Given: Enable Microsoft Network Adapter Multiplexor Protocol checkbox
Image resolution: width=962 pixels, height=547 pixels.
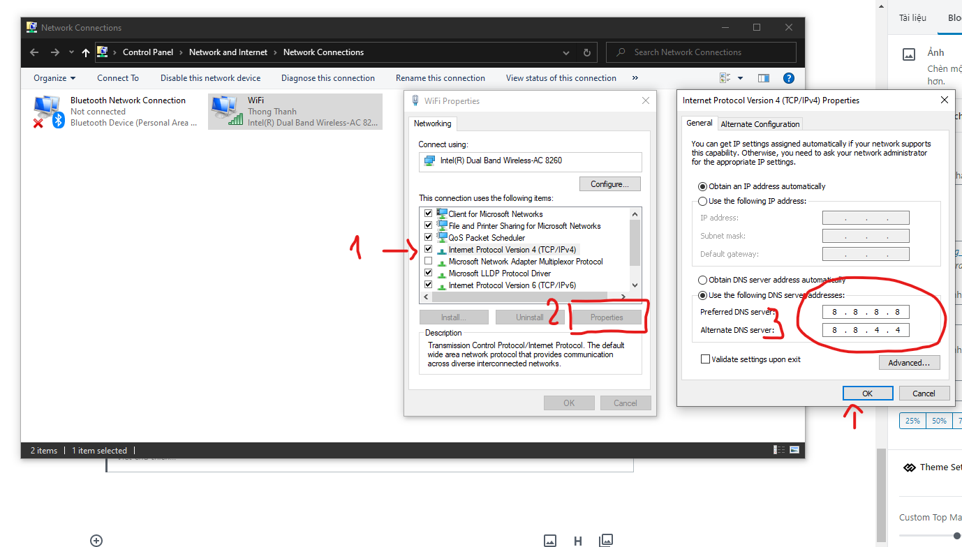Looking at the screenshot, I should (x=429, y=261).
